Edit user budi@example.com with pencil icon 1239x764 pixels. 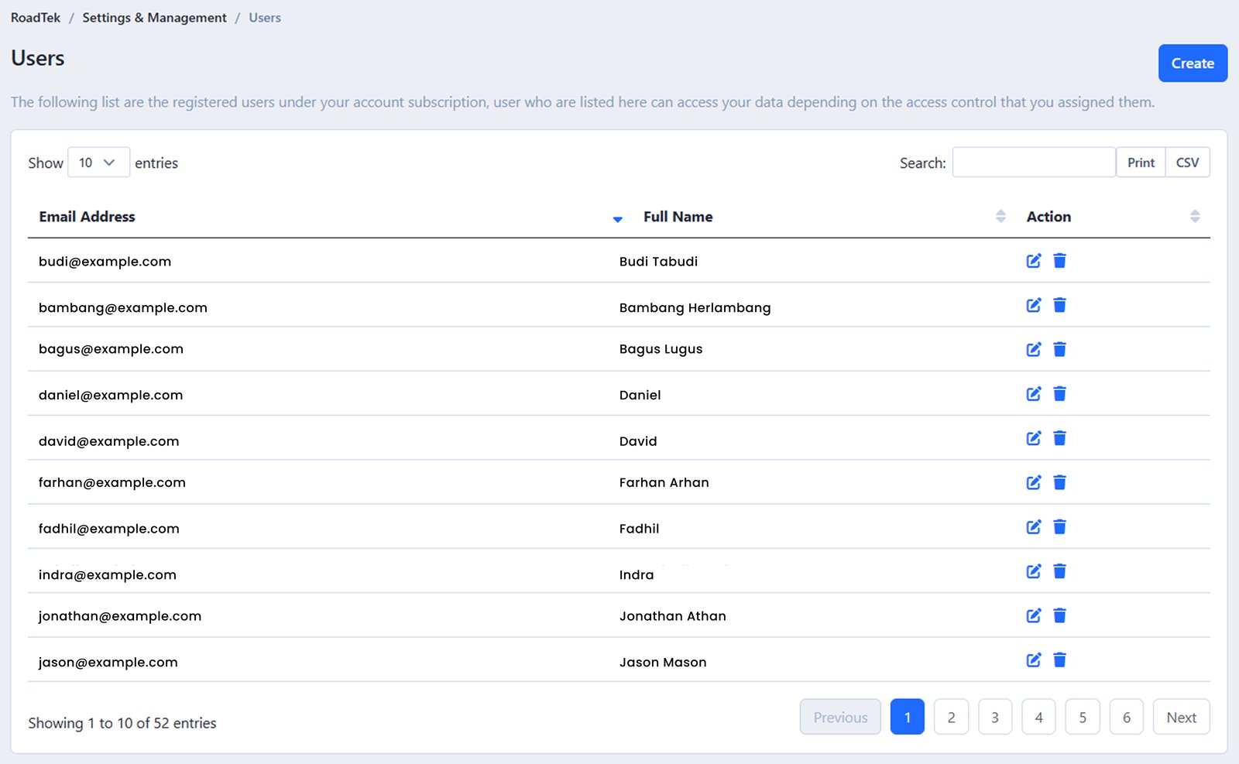pos(1033,261)
